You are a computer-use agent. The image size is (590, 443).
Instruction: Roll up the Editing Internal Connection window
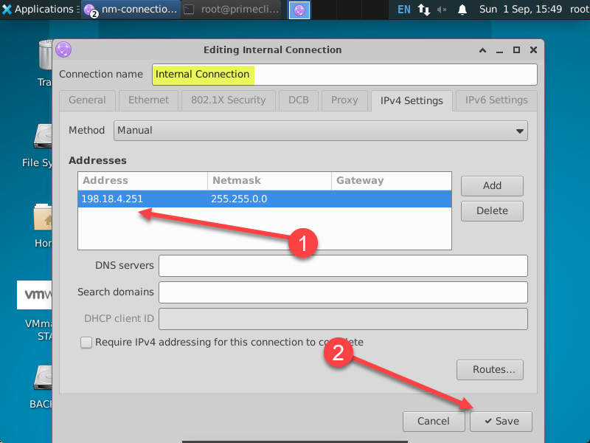482,49
